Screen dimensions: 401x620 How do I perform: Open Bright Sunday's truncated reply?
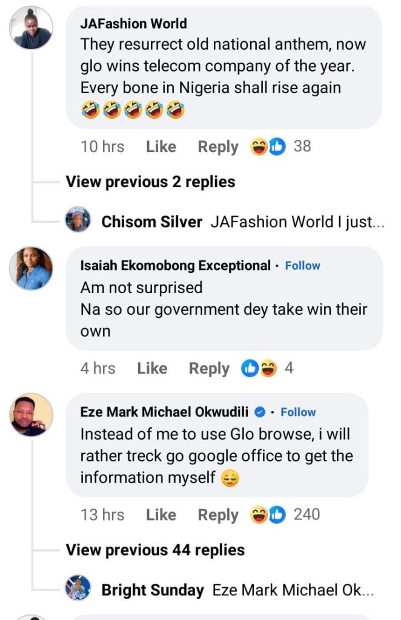point(293,590)
